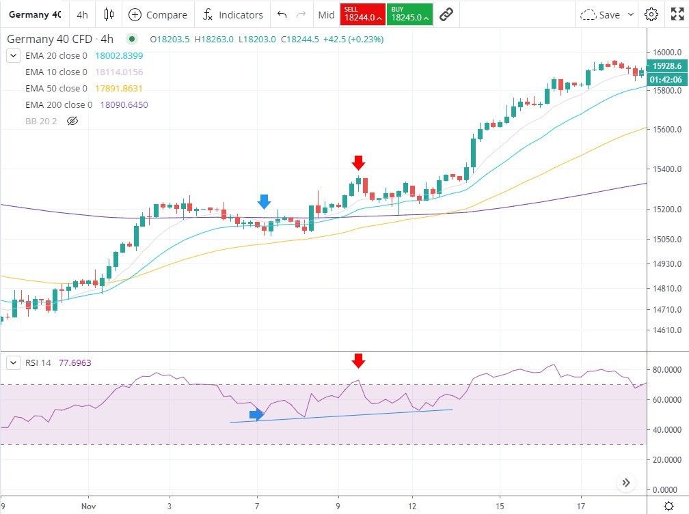This screenshot has height=514, width=689.
Task: Click the EMA 200 value 18090.6450
Action: click(124, 104)
